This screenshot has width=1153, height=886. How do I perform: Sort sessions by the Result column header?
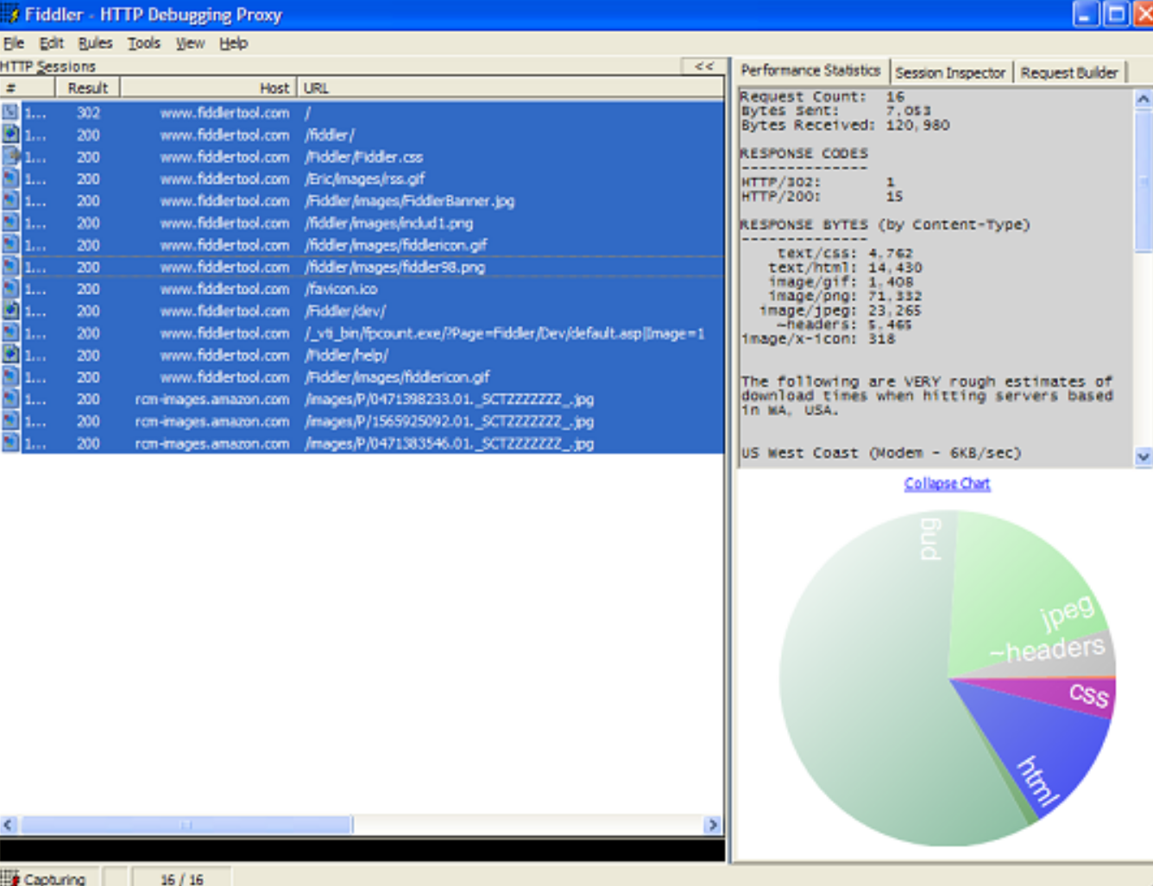[87, 88]
